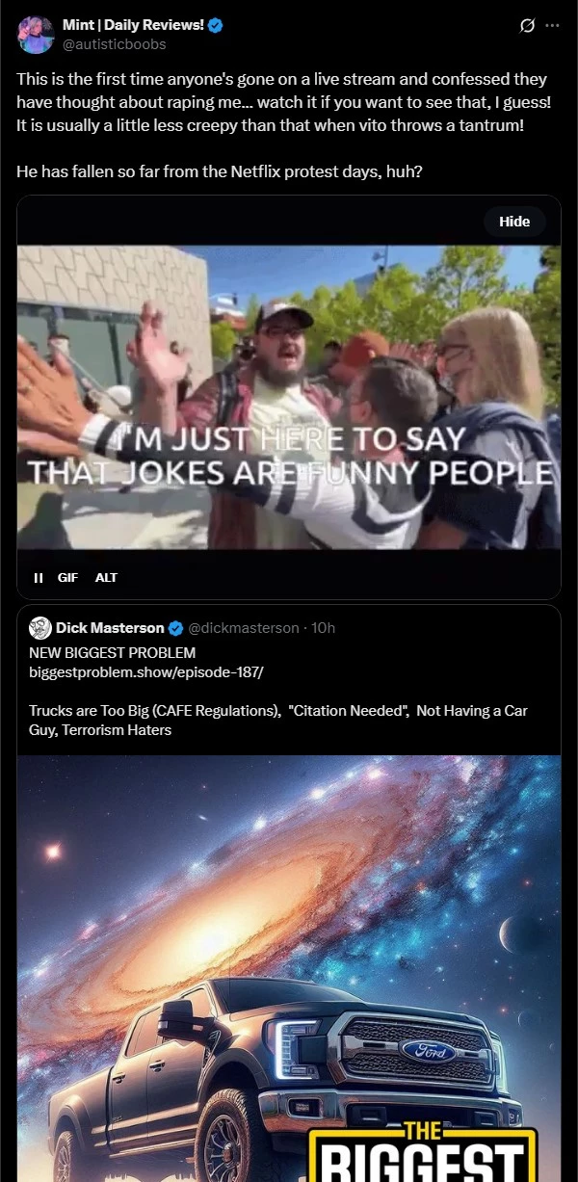Click the "Trucks are Too Big" quoted post text
The height and width of the screenshot is (1182, 578).
[279, 720]
